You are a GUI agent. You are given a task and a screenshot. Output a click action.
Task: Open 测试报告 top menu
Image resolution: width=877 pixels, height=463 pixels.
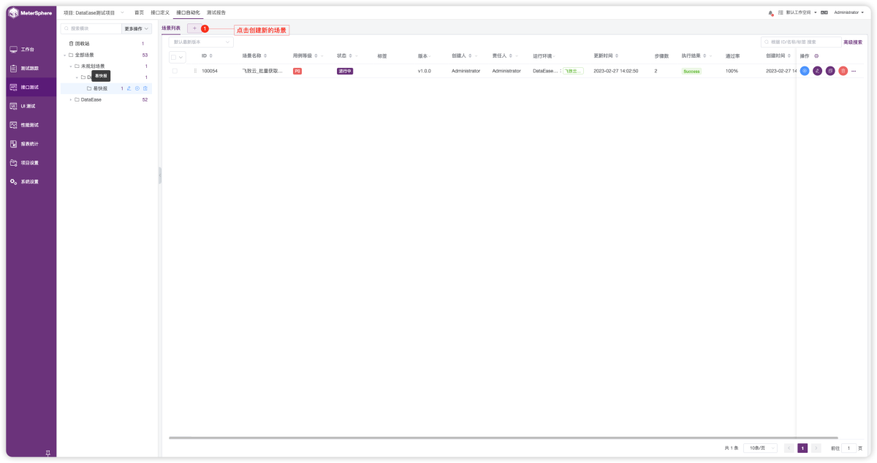[x=216, y=12]
